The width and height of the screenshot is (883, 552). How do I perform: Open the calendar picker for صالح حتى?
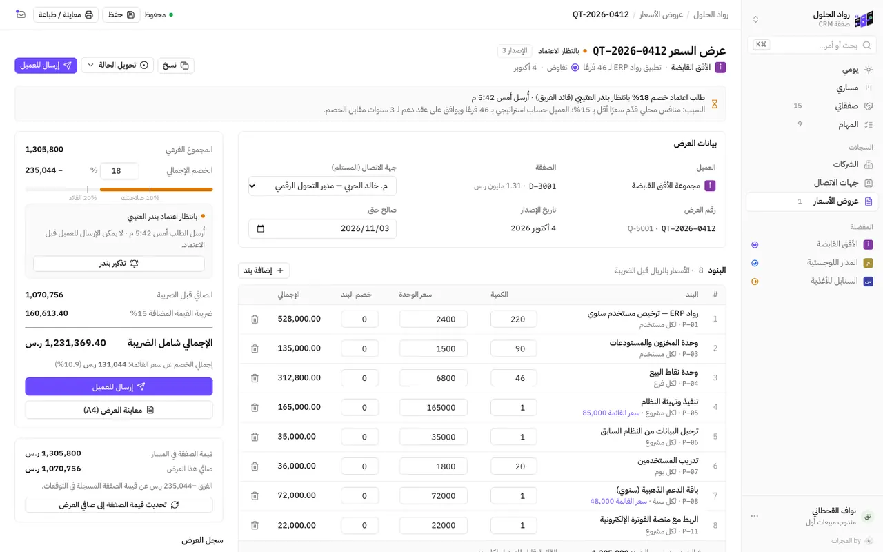point(260,228)
